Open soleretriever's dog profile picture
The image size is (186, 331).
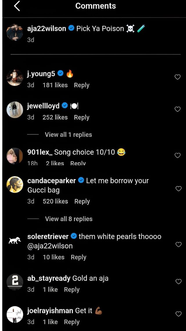coord(15,240)
